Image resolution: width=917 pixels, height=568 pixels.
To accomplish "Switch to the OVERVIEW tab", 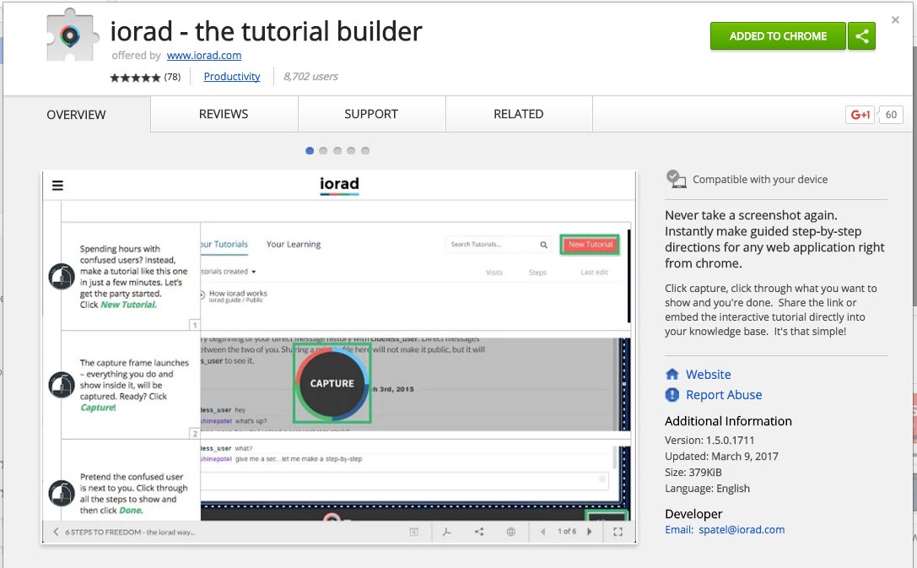I will 76,115.
